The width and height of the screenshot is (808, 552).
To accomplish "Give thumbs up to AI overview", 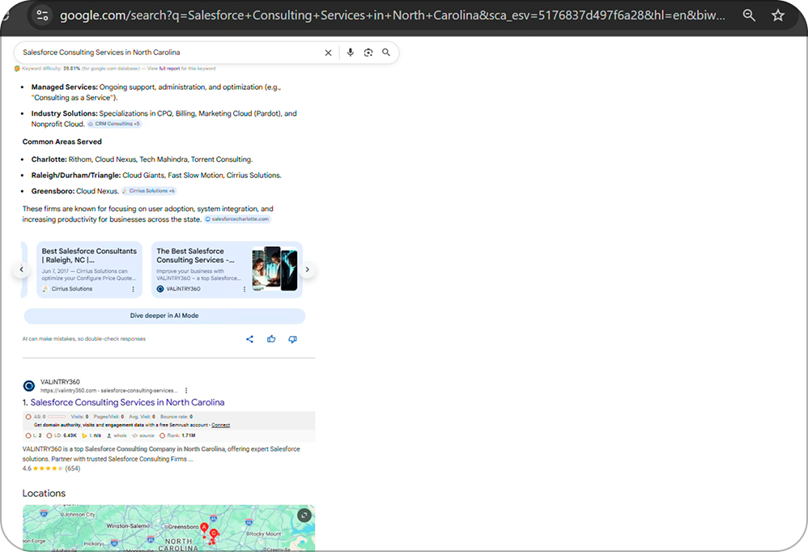I will [271, 339].
